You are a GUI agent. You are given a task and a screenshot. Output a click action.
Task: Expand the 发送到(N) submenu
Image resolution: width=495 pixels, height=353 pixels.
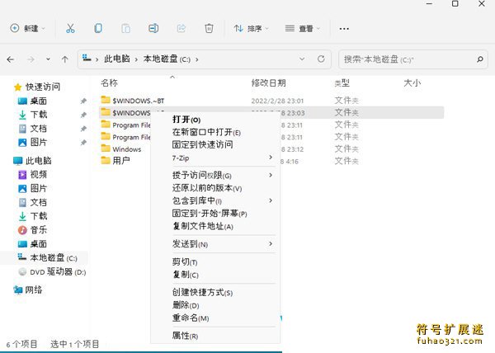coord(221,244)
